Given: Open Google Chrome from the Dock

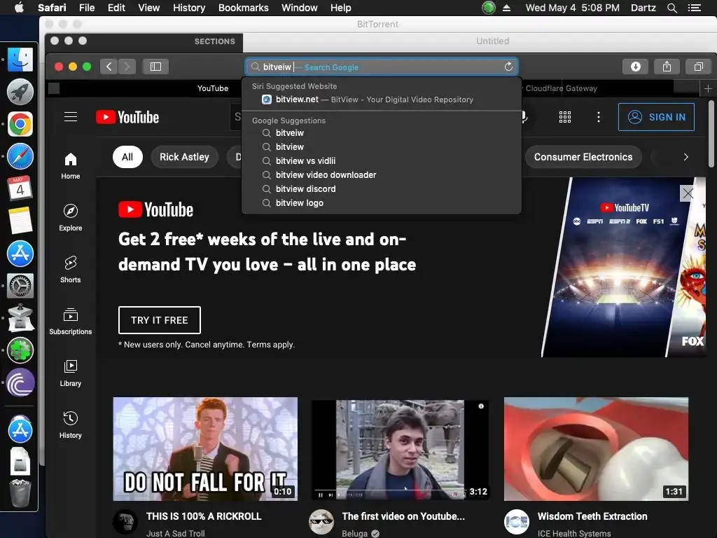Looking at the screenshot, I should (x=20, y=124).
